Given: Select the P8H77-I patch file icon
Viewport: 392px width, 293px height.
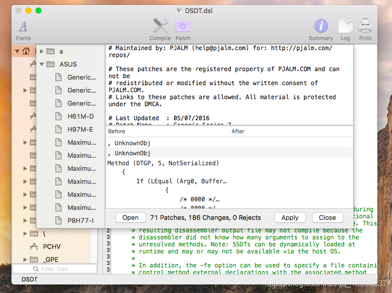Looking at the screenshot, I should click(x=58, y=220).
